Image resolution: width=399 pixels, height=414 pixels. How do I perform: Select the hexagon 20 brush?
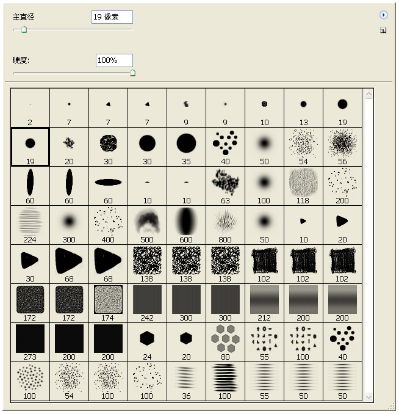tap(186, 342)
